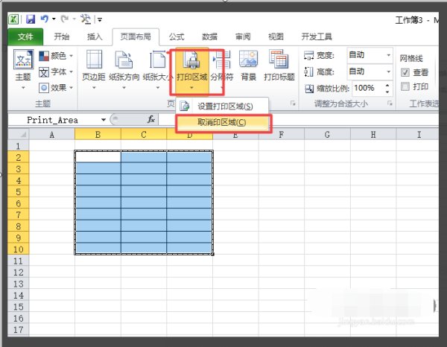Toggle gridlines Print (打印) checkbox
The width and height of the screenshot is (447, 347).
click(405, 86)
